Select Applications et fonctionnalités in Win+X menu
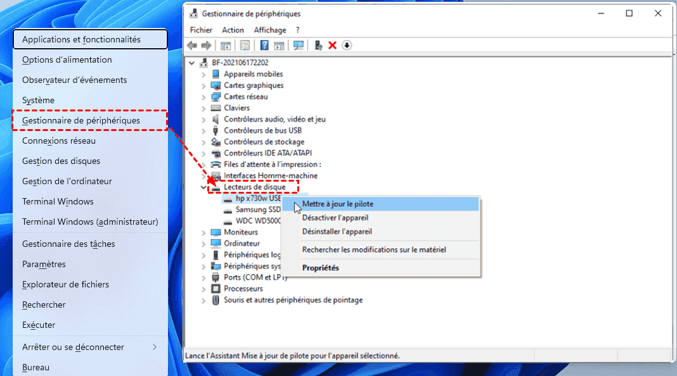This screenshot has height=376, width=677. (90, 39)
